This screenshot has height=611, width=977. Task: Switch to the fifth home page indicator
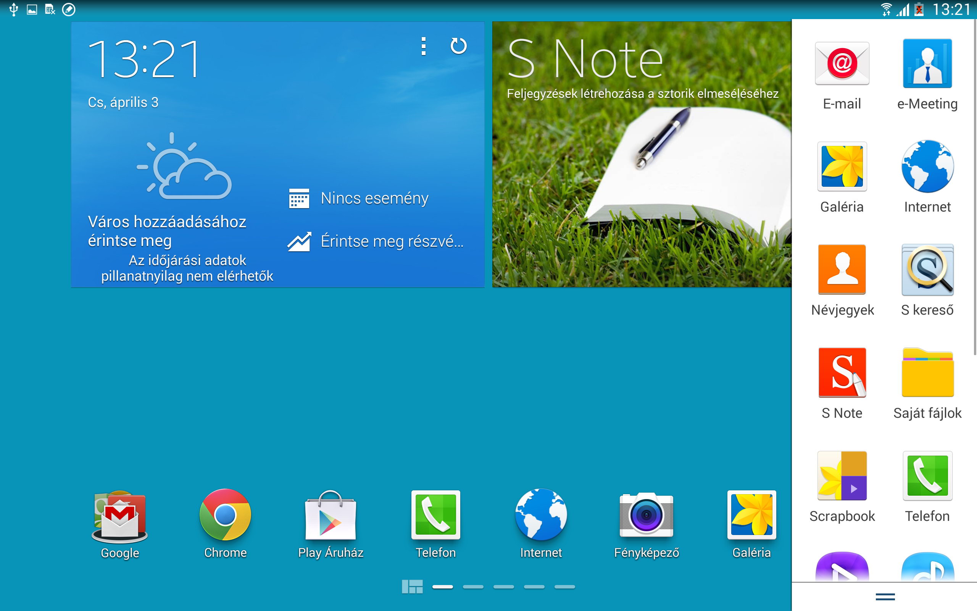[565, 587]
